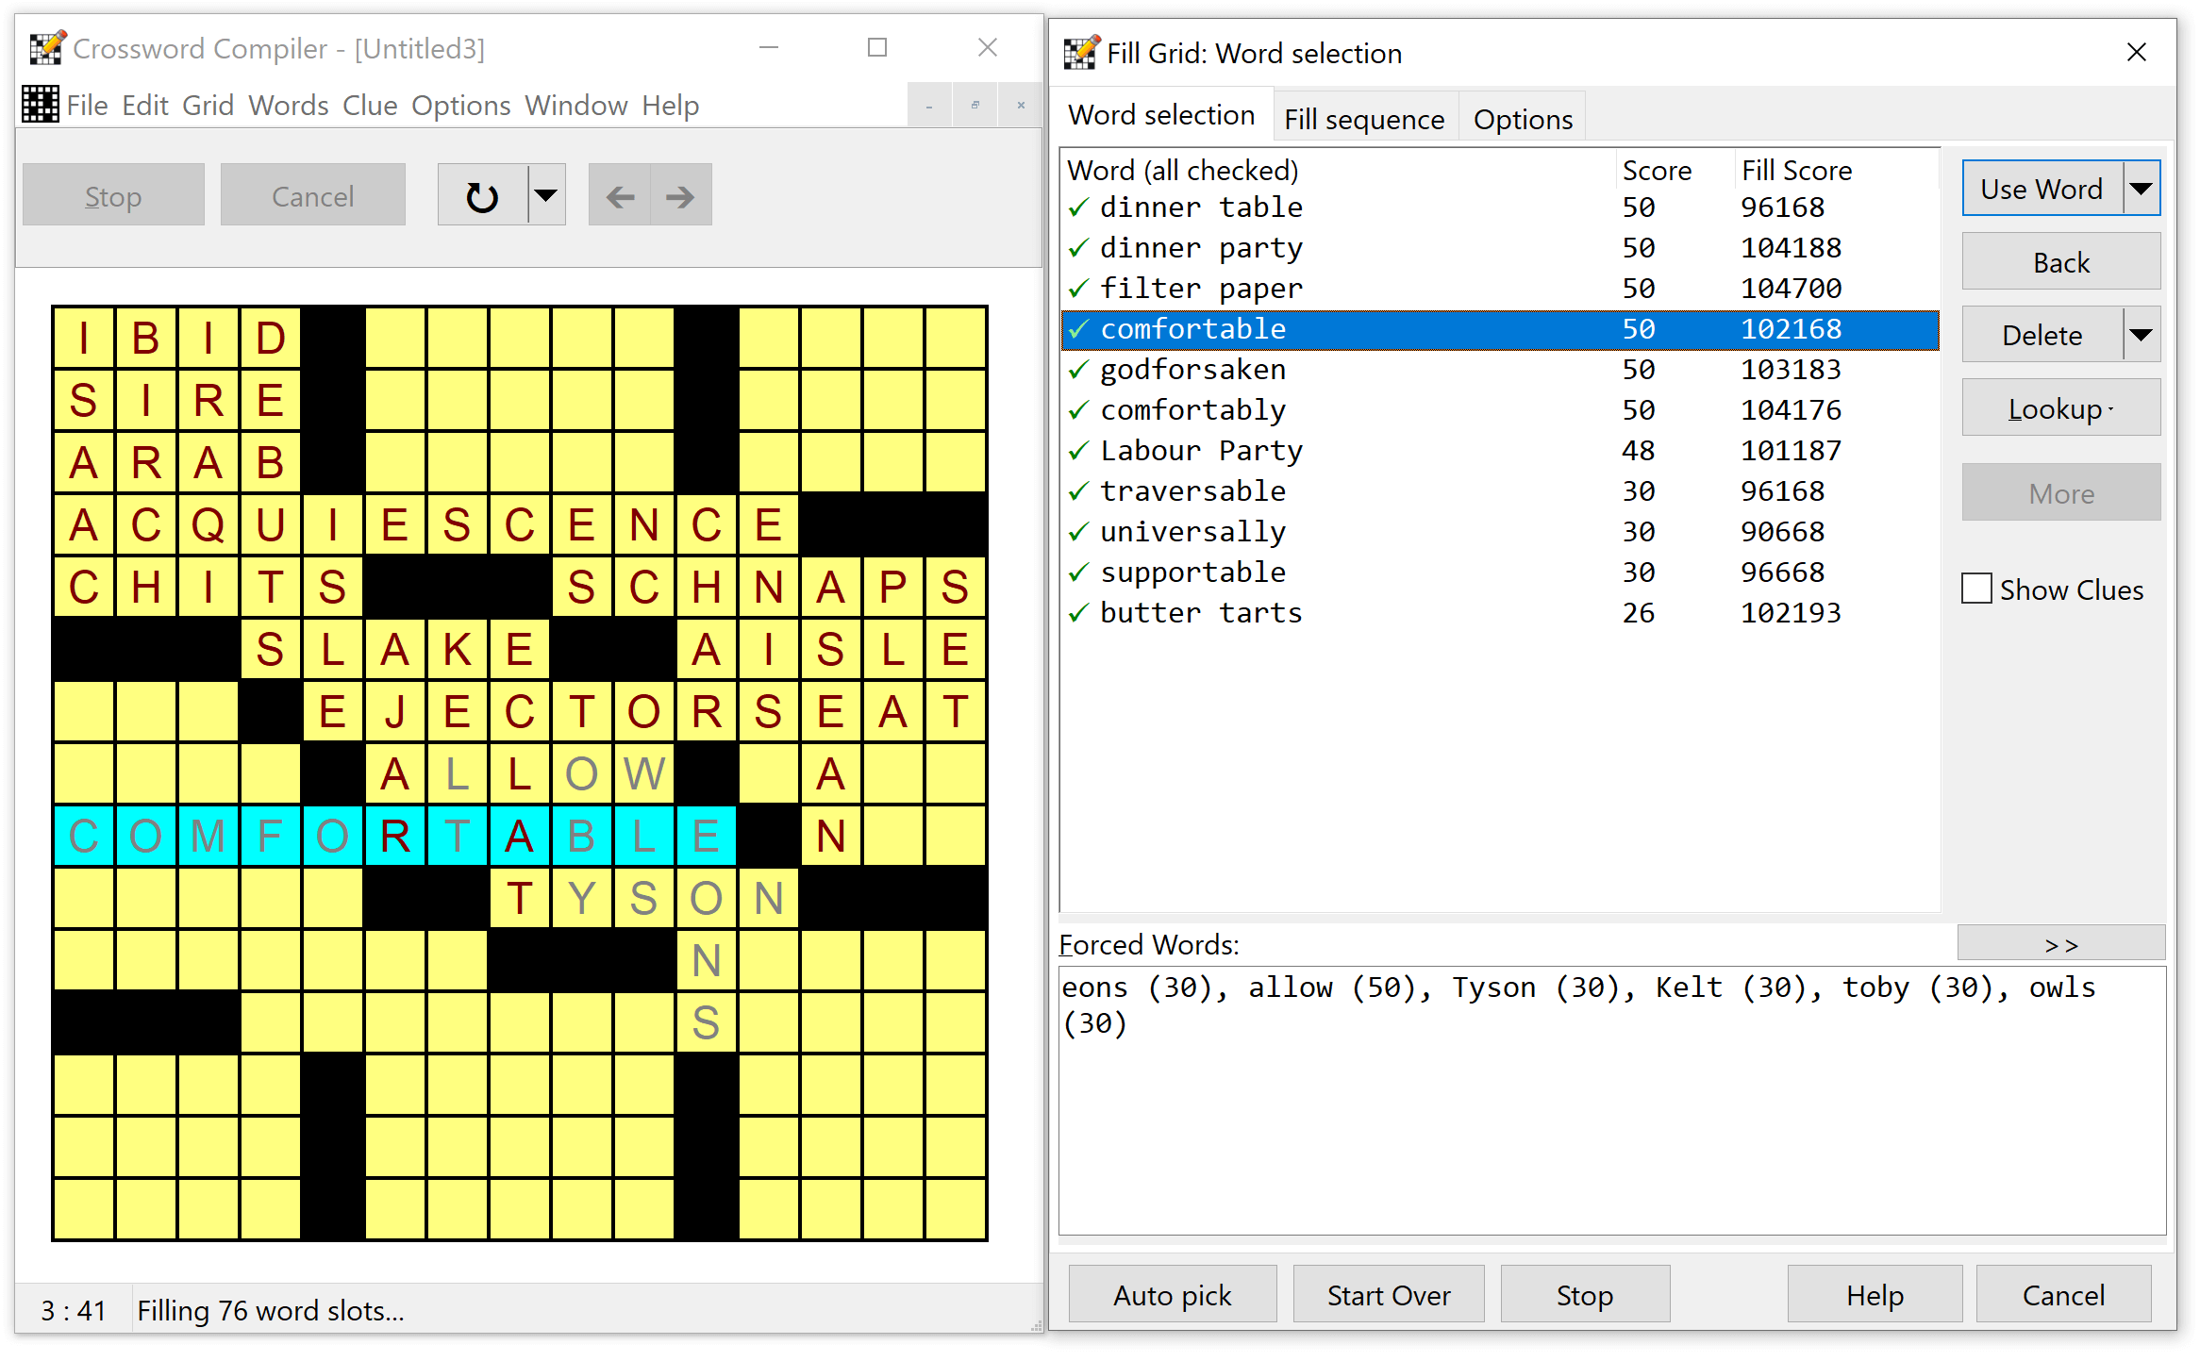Switch to the Fill sequence tab
Image resolution: width=2200 pixels, height=1361 pixels.
pos(1364,117)
